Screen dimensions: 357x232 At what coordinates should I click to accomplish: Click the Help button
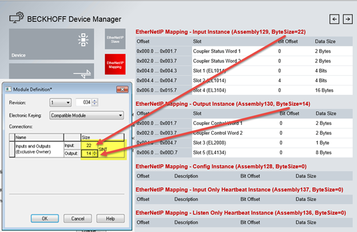click(x=110, y=219)
